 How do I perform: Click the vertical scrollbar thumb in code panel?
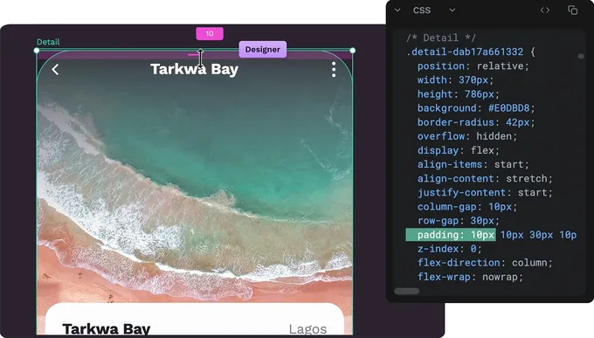coord(581,57)
